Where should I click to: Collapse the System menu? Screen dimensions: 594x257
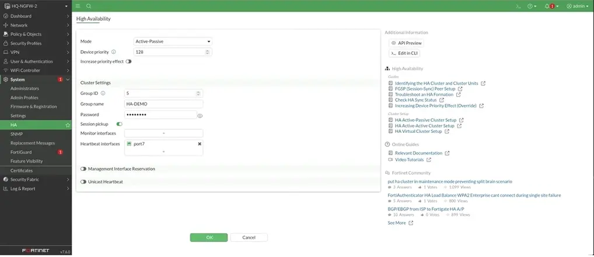pos(36,79)
